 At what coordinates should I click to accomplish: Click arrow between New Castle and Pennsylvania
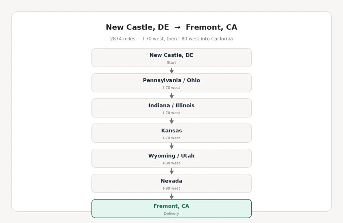click(x=171, y=70)
